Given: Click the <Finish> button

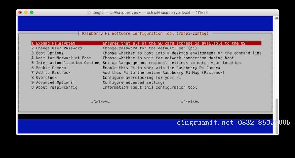Looking at the screenshot, I should pyautogui.click(x=190, y=102).
